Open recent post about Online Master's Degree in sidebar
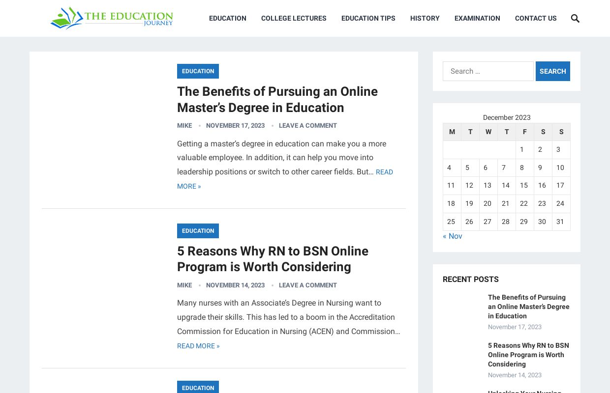The width and height of the screenshot is (610, 393). point(528,307)
